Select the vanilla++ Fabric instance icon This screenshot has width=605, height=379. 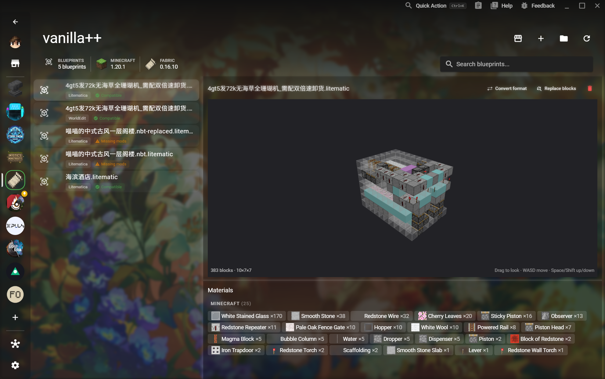click(15, 180)
